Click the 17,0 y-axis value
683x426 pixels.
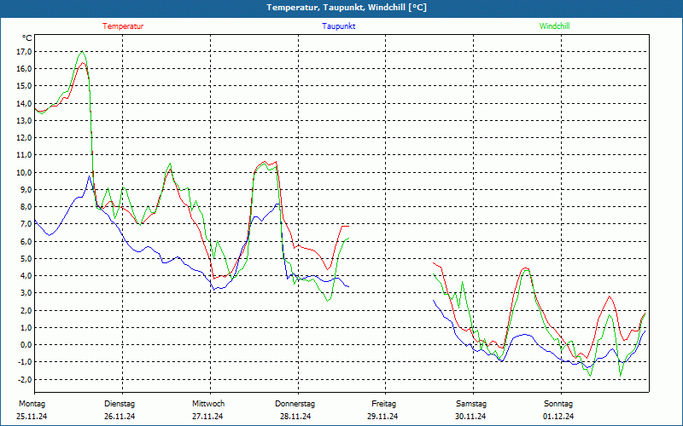click(23, 51)
